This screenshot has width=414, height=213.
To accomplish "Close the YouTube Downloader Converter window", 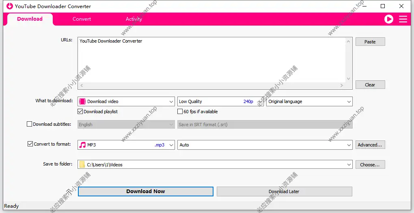I will click(x=401, y=6).
